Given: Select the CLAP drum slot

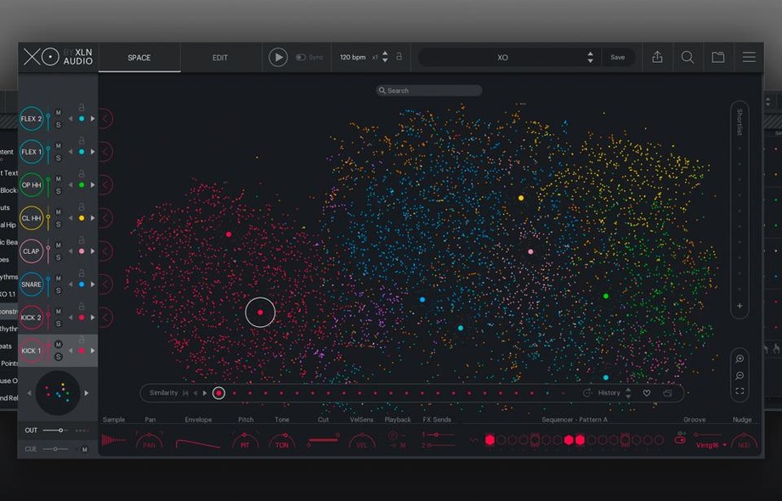Looking at the screenshot, I should point(31,251).
